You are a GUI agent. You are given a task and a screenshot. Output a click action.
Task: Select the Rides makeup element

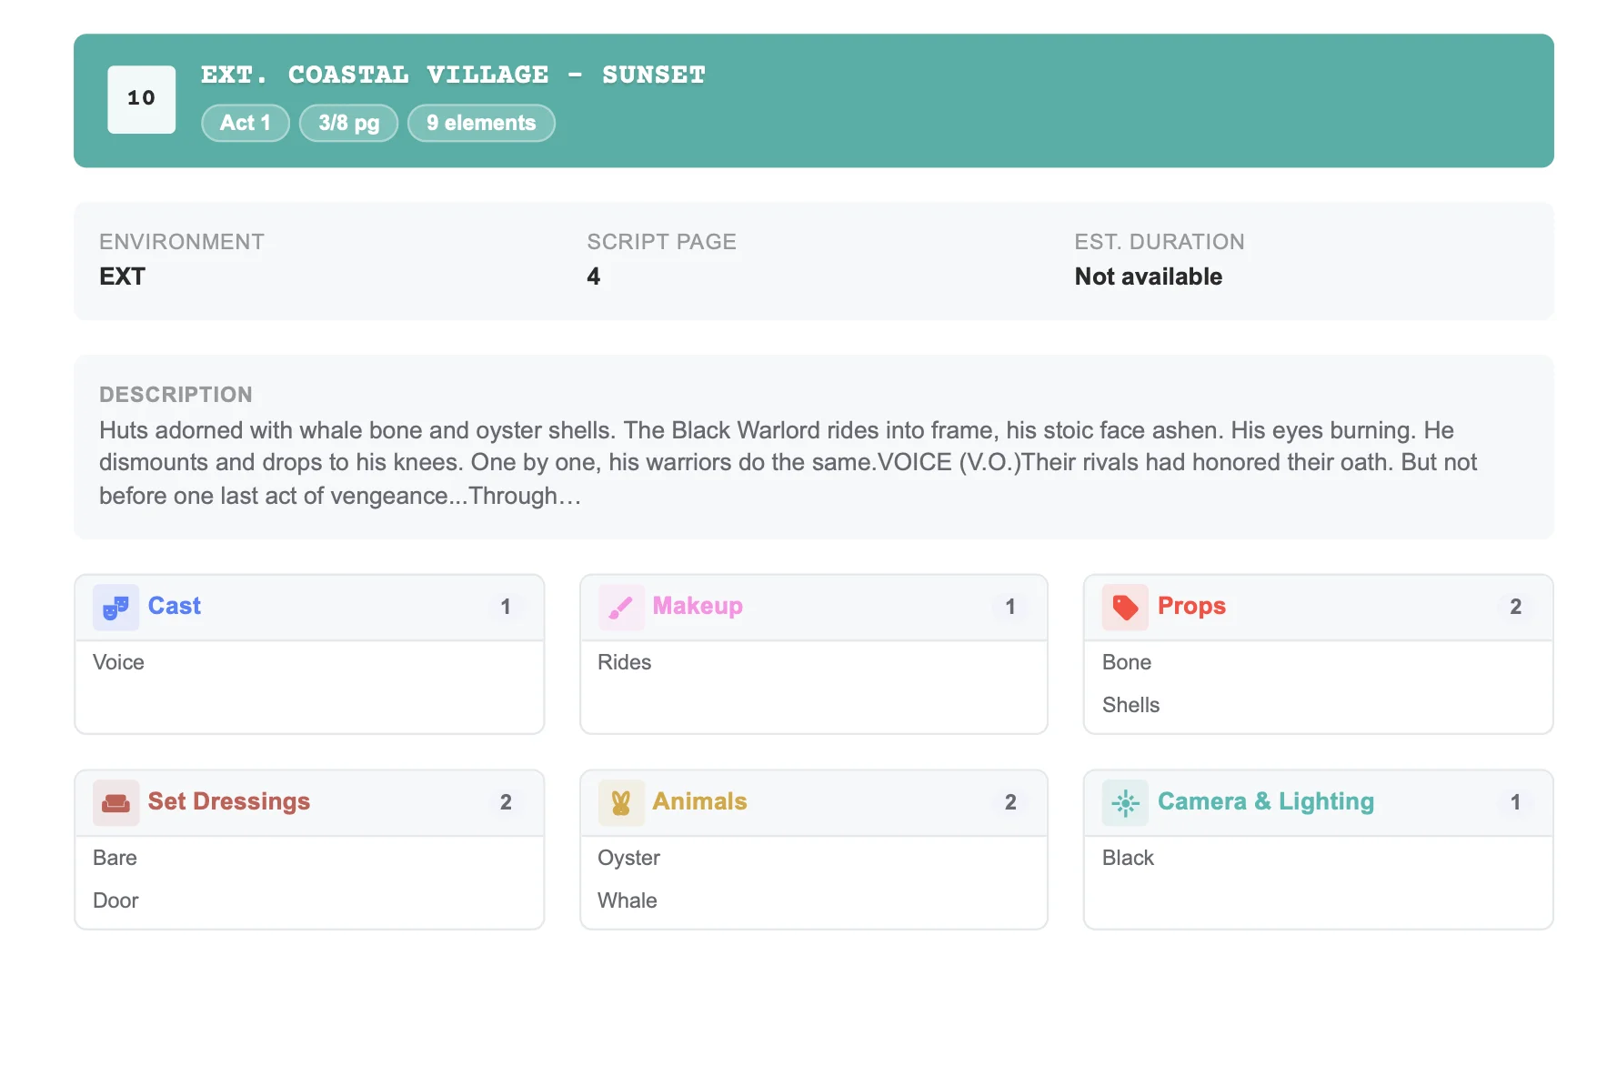coord(624,662)
